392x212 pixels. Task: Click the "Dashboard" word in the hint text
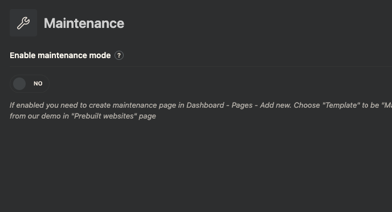click(205, 105)
